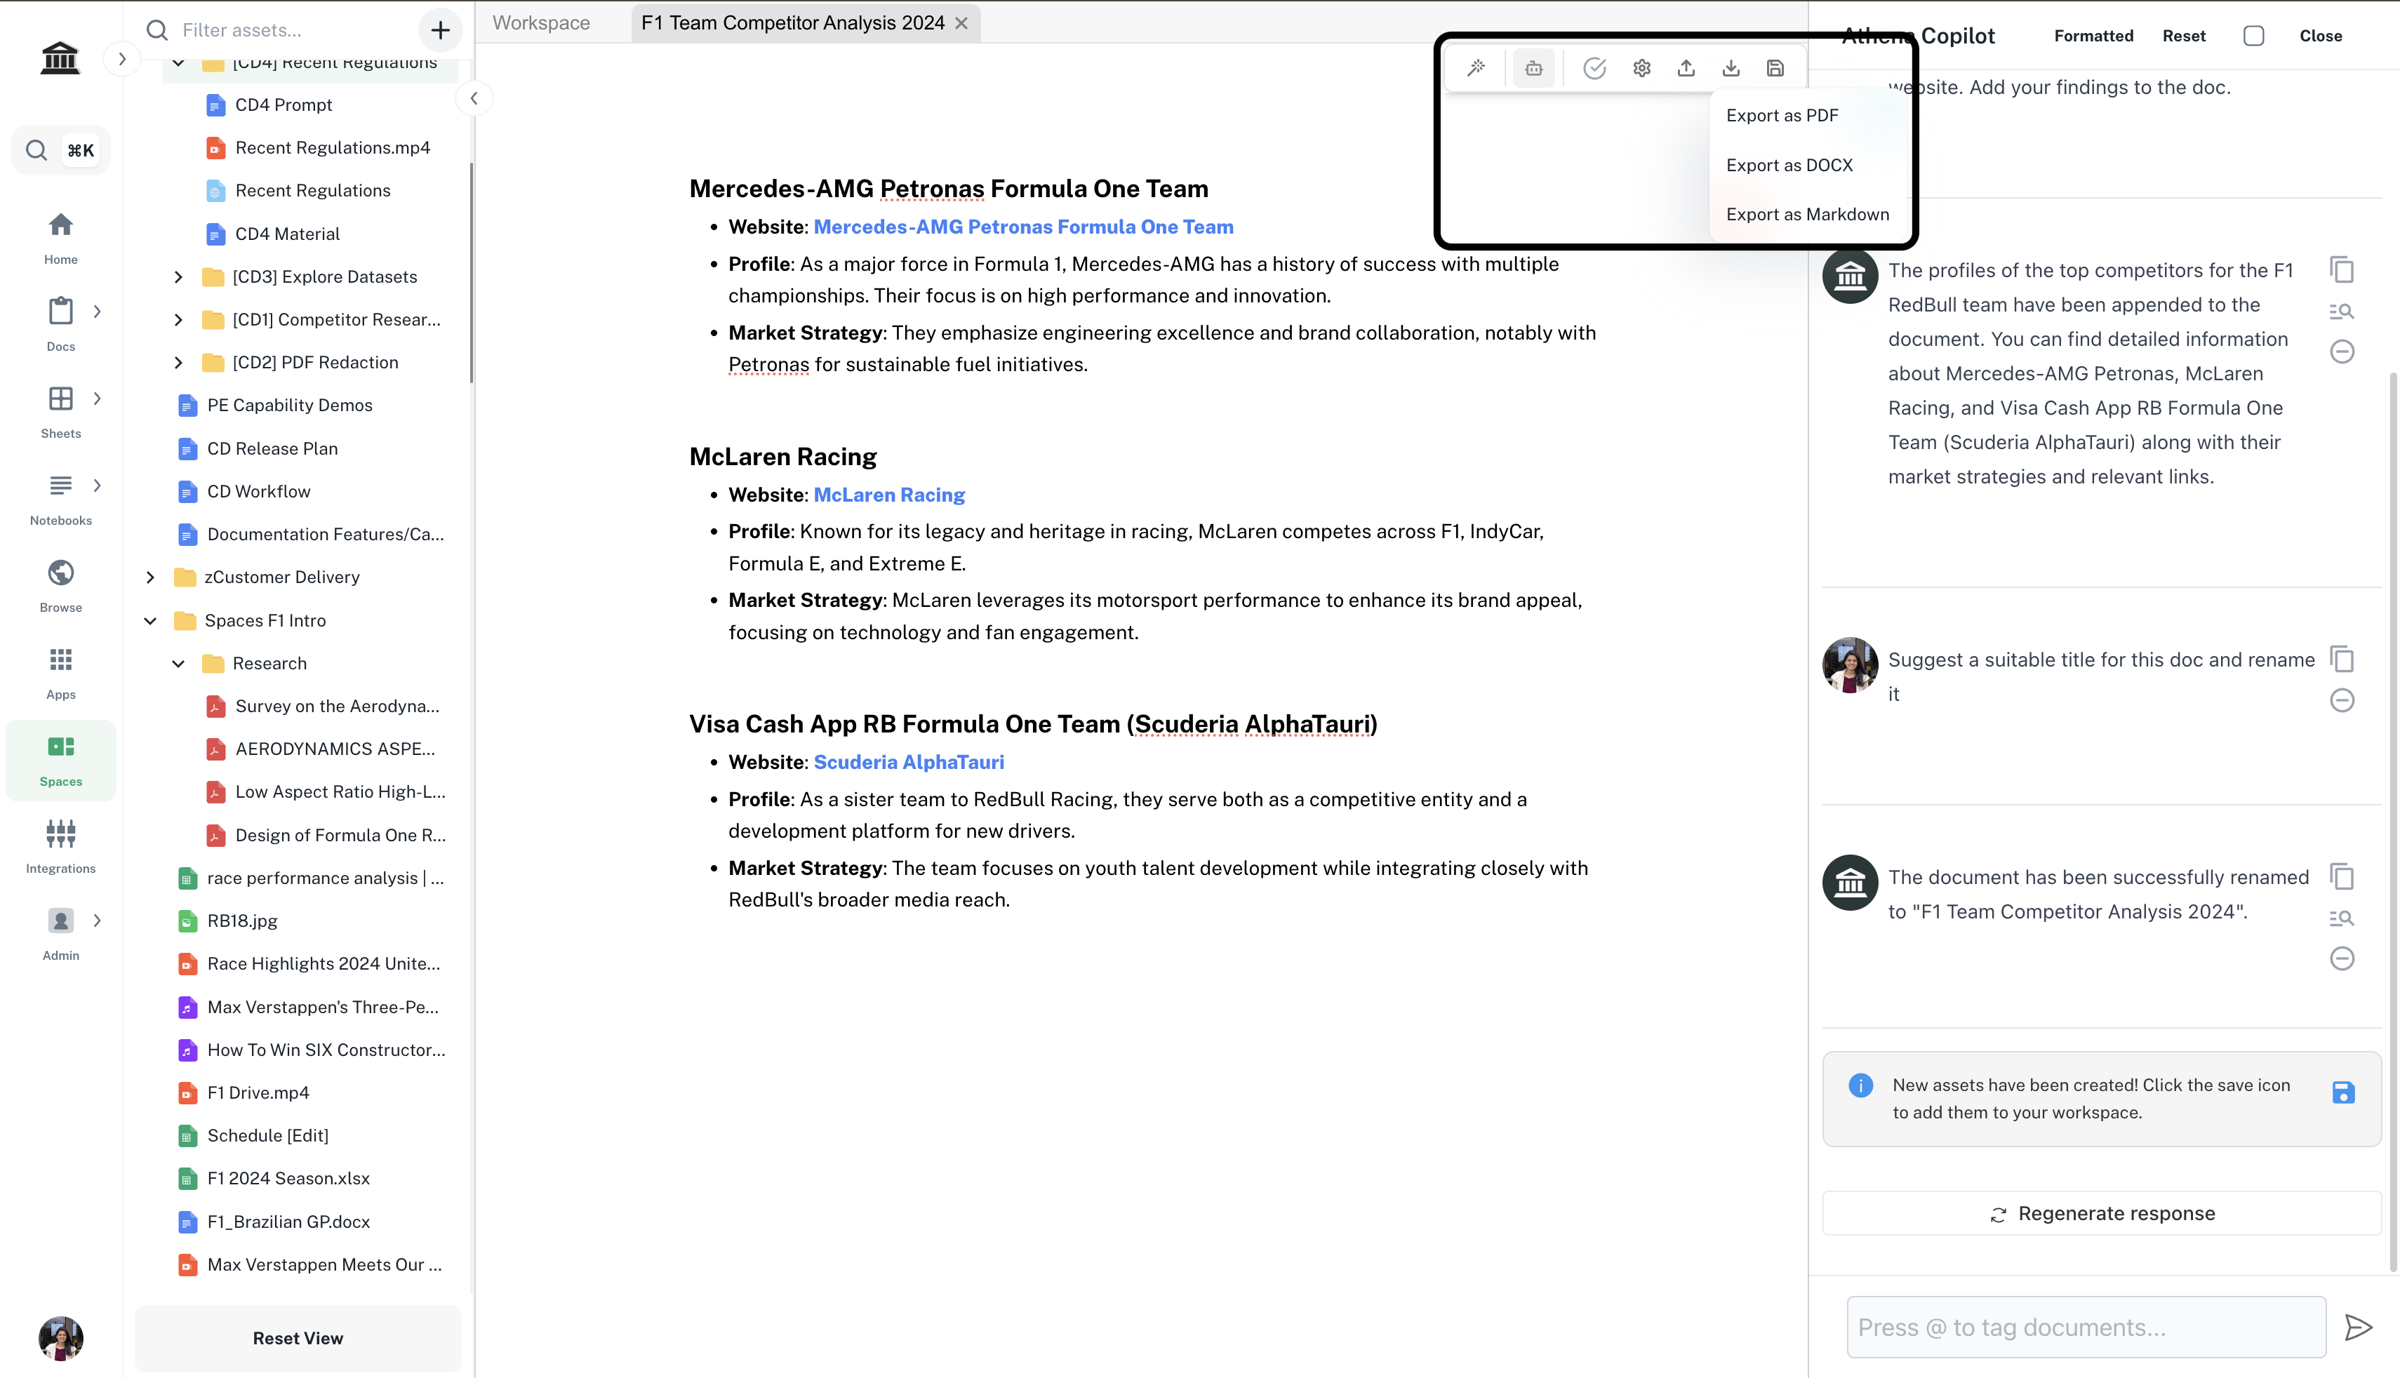Toggle the Copilot robot icon in toolbar
The width and height of the screenshot is (2400, 1378).
[x=1533, y=68]
